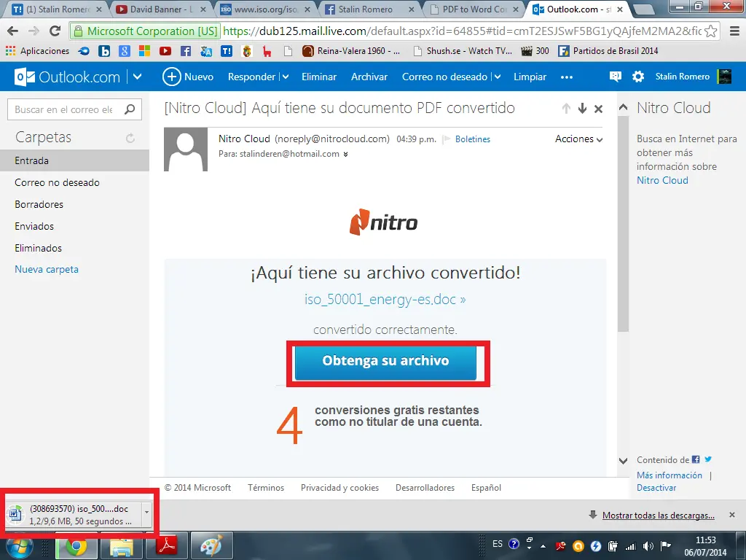Open the Facebook bookmark icon
Screen dimensions: 746x560
tap(186, 51)
